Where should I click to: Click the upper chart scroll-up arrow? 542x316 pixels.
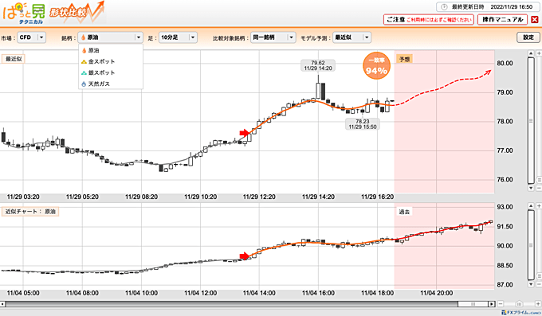(x=531, y=53)
